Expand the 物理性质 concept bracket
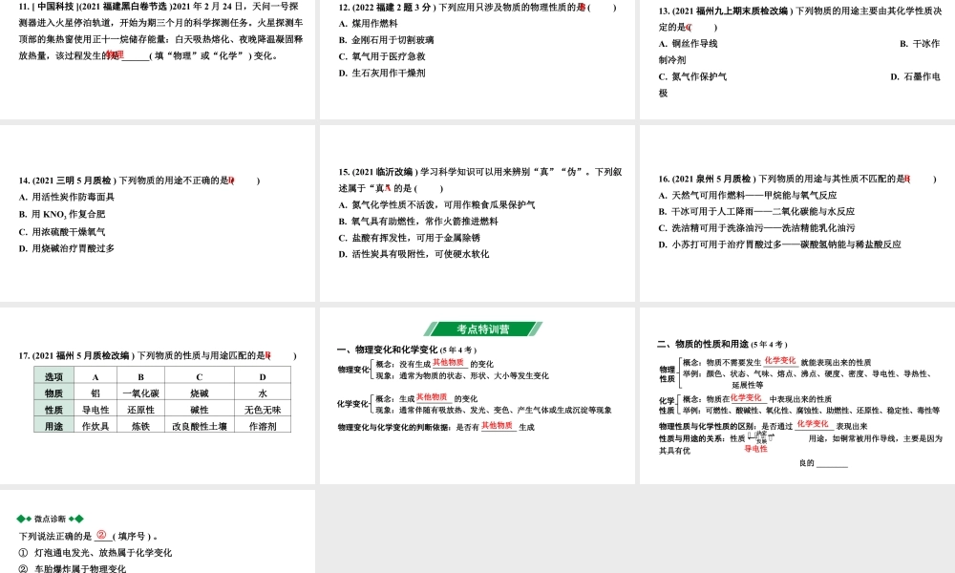Screen dimensions: 955x573 (665, 373)
